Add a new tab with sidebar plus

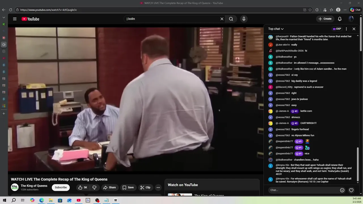click(x=4, y=114)
